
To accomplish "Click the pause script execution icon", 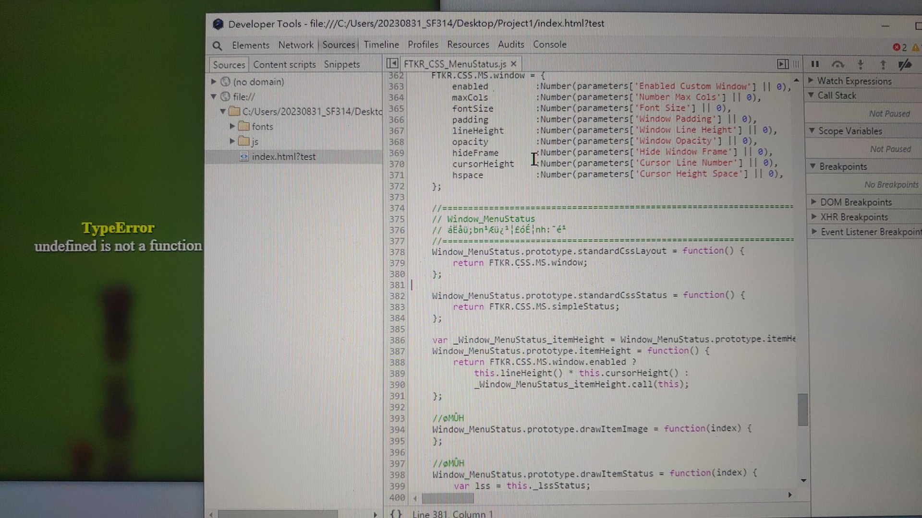I will coord(815,64).
